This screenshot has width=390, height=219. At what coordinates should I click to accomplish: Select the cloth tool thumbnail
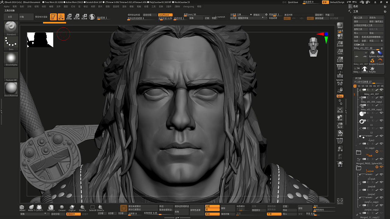coord(365,70)
